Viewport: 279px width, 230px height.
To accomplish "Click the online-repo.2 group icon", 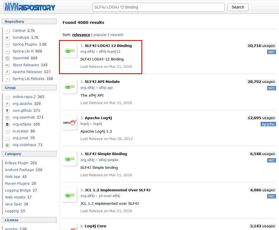I will point(7,97).
